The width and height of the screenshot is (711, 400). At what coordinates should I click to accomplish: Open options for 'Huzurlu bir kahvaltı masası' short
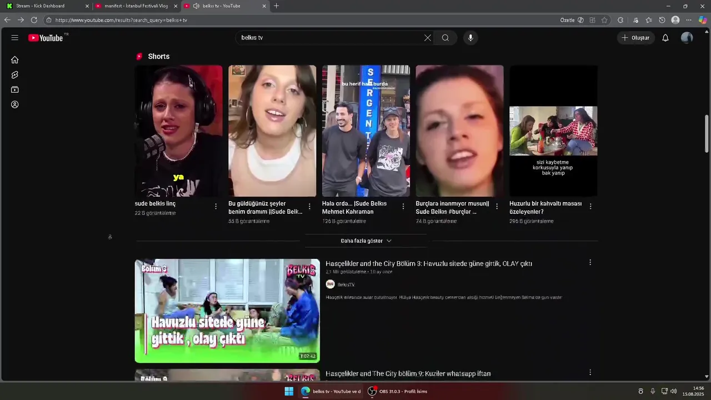coord(590,206)
